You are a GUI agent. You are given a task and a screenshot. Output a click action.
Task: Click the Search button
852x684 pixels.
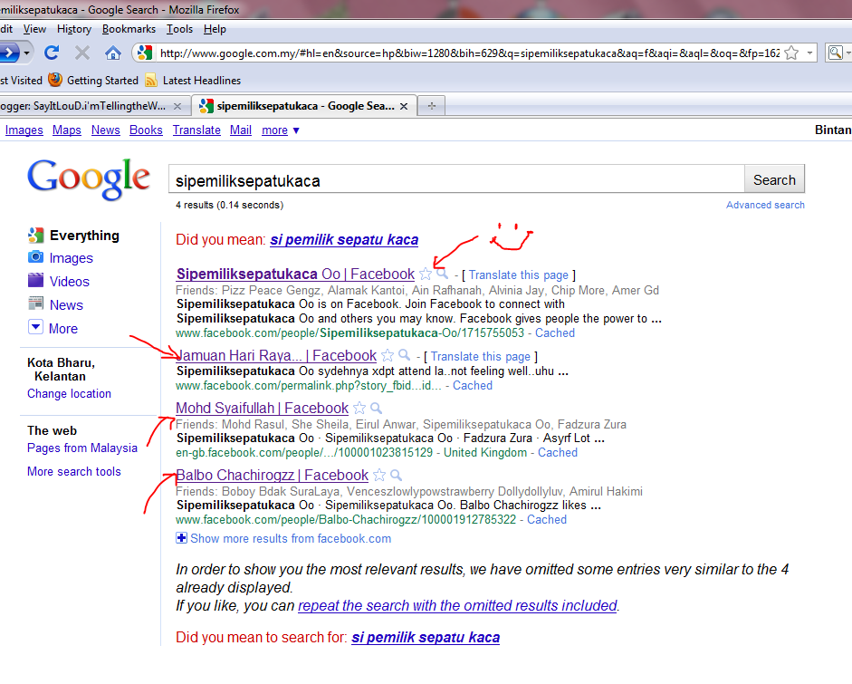pos(774,179)
